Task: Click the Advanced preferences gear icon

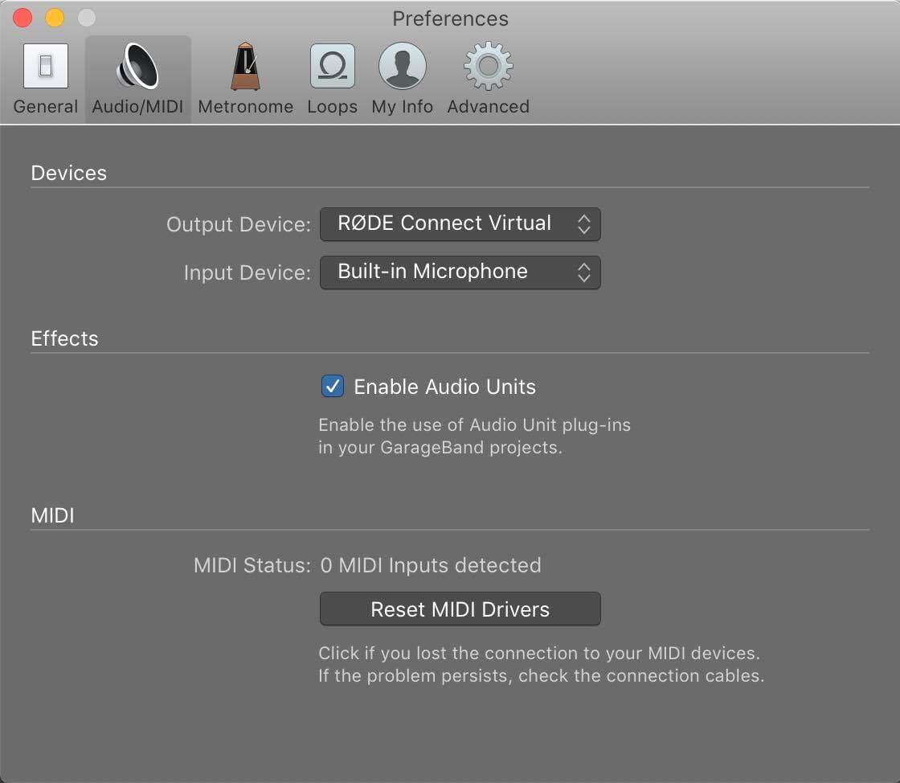Action: pyautogui.click(x=487, y=76)
